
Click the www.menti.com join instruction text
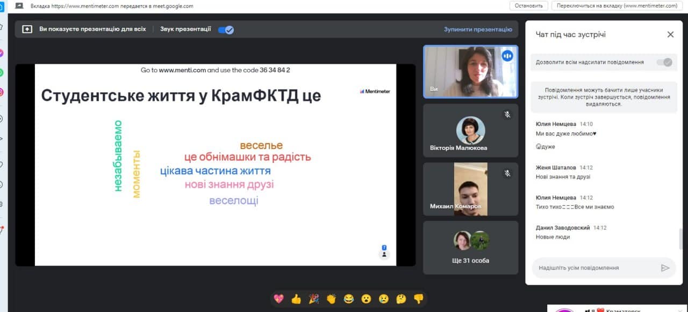[x=216, y=70]
